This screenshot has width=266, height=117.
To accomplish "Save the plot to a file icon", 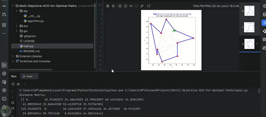I will tap(149, 6).
